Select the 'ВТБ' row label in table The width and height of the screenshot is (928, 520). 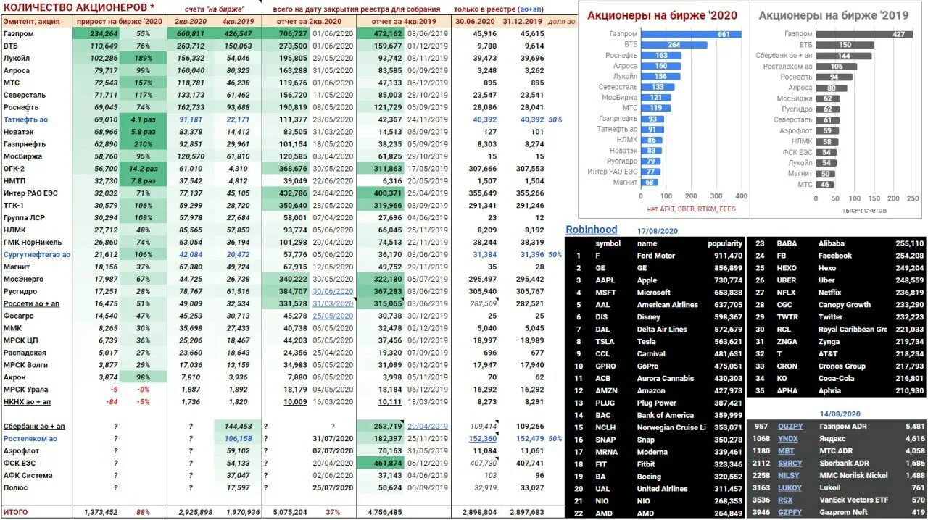pyautogui.click(x=11, y=46)
